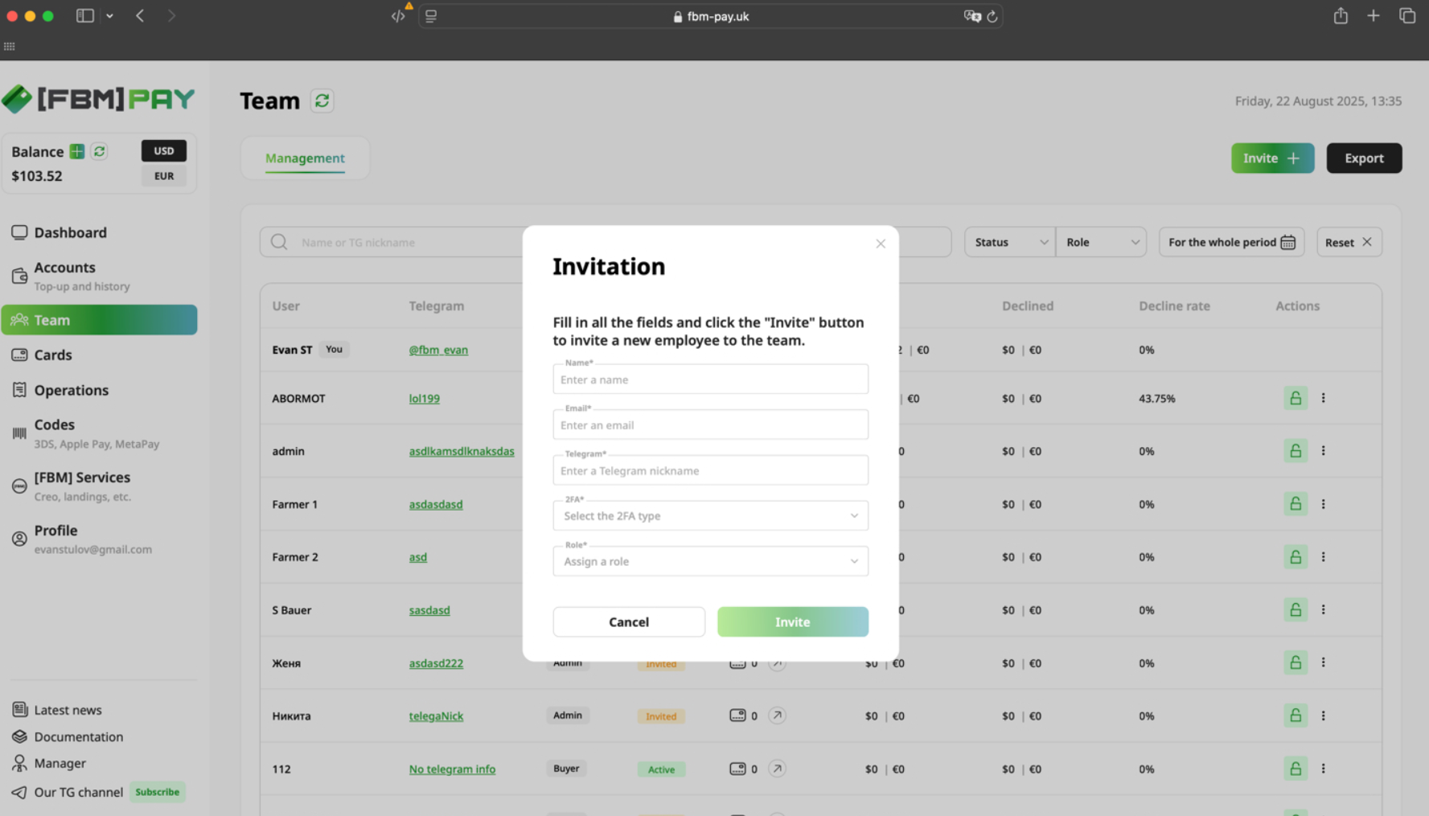This screenshot has height=816, width=1429.
Task: Click the balance refresh icon in sidebar
Action: [x=99, y=151]
